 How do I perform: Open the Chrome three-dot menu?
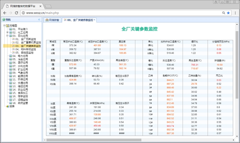(235, 13)
